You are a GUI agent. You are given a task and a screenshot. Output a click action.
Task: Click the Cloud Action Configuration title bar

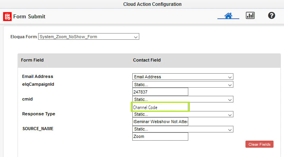pyautogui.click(x=152, y=4)
